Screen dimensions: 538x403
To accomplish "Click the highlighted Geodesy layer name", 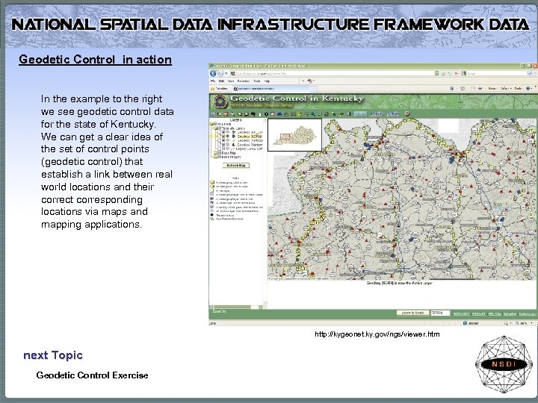I will click(250, 136).
